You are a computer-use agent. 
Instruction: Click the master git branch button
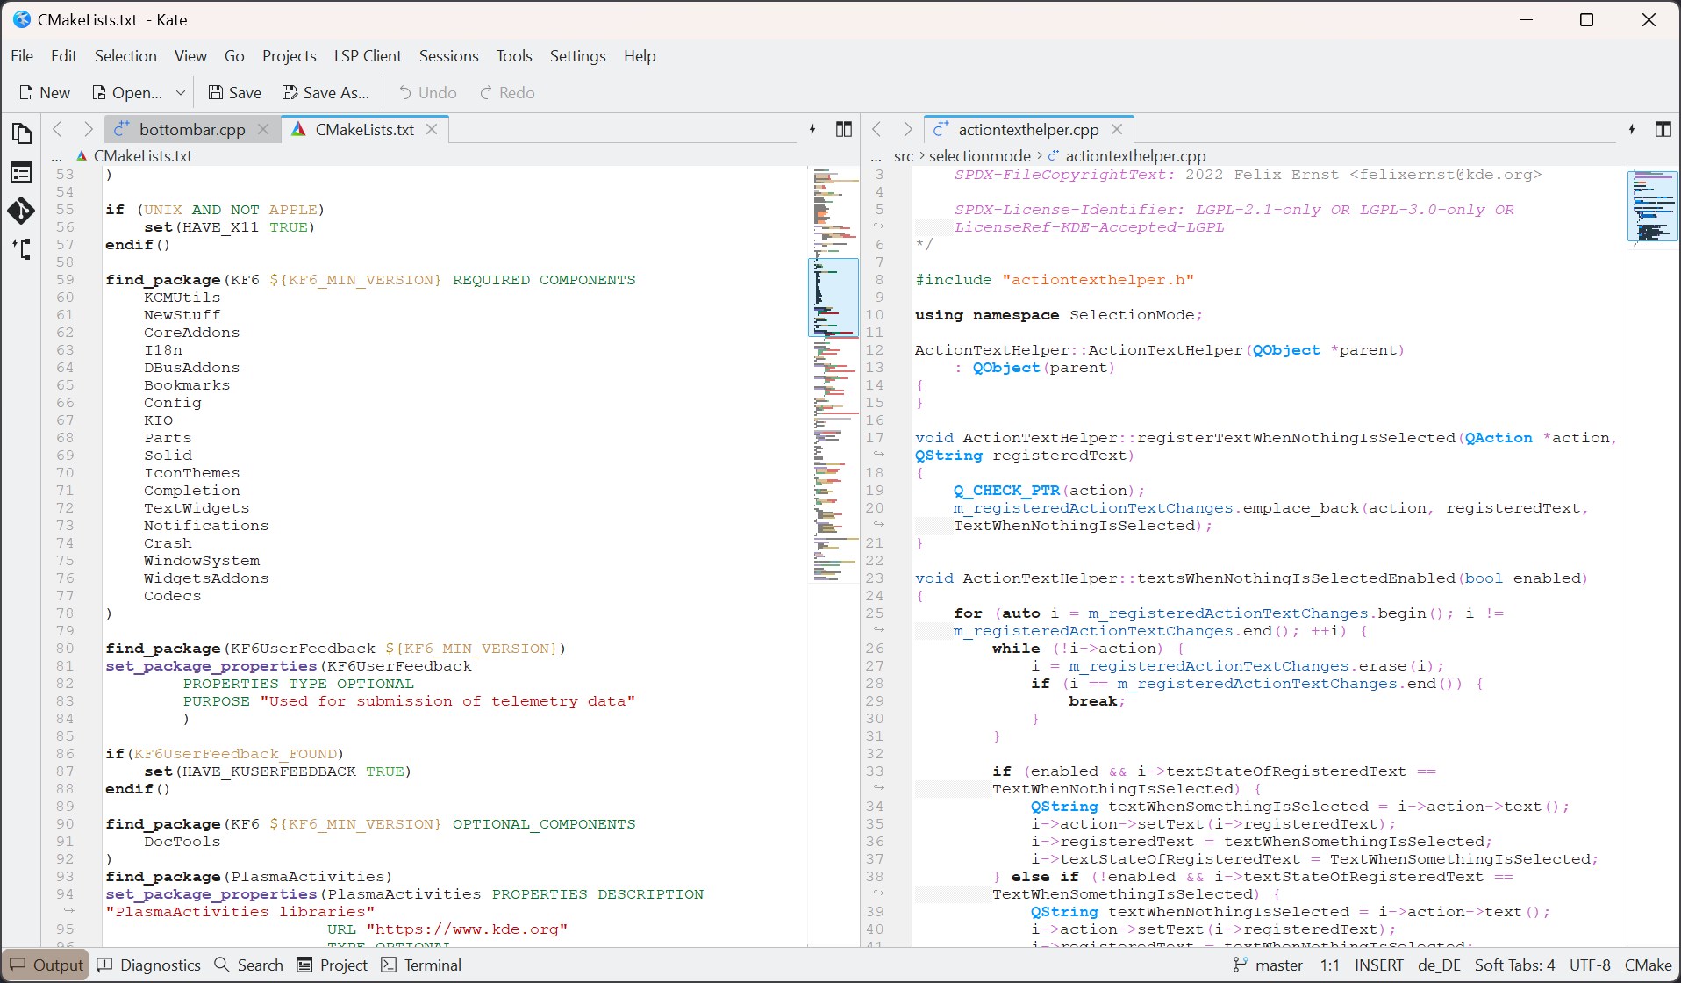tap(1269, 965)
